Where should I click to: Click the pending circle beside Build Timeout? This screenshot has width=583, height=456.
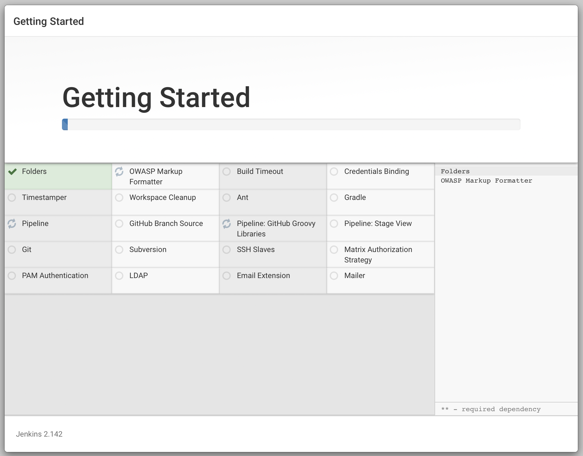coord(227,172)
